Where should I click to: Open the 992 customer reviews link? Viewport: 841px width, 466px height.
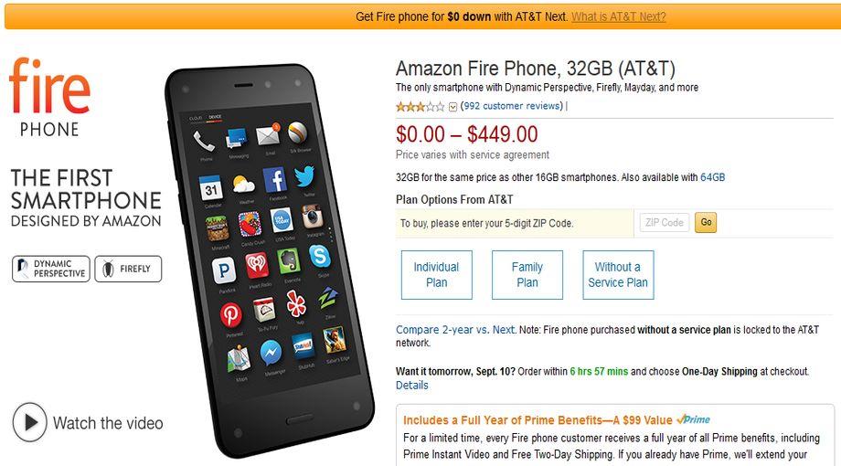point(512,106)
